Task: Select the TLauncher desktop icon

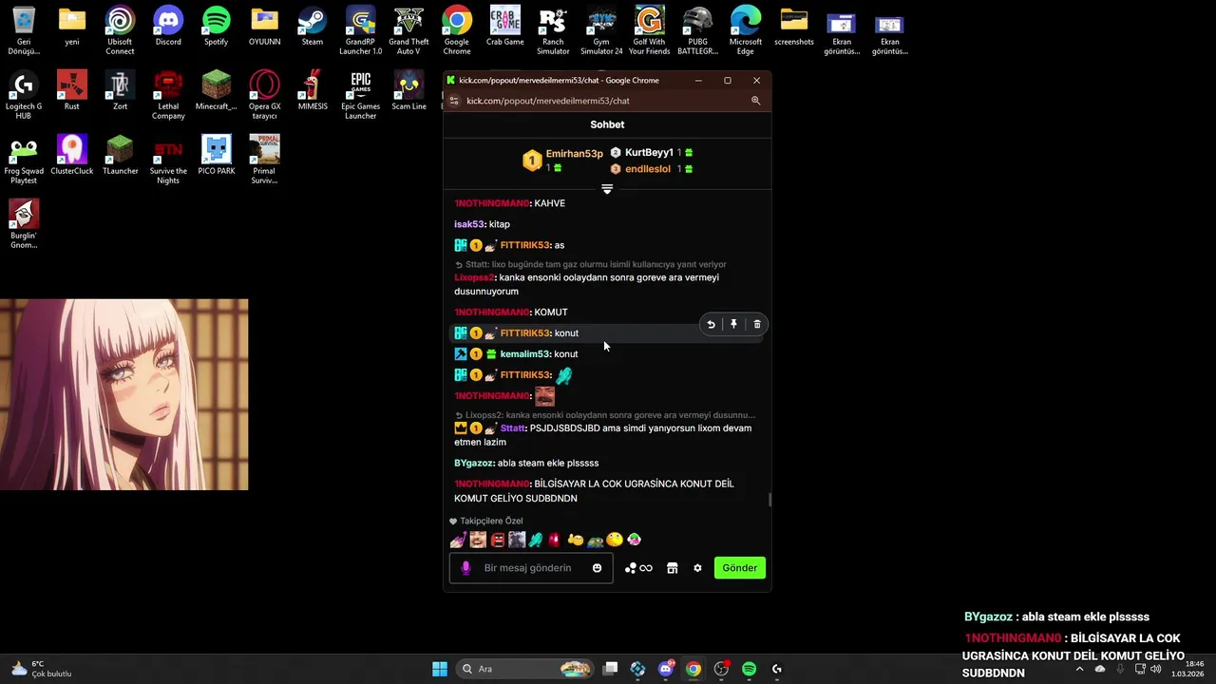Action: [x=120, y=156]
